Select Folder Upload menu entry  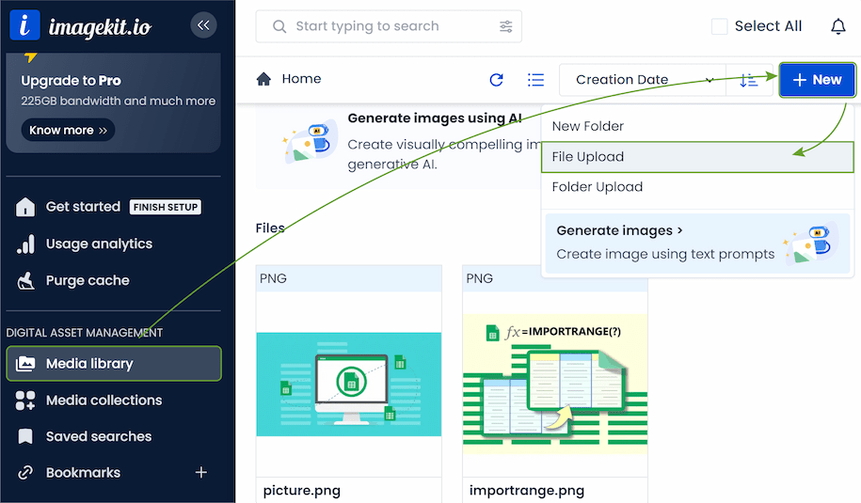pyautogui.click(x=598, y=187)
